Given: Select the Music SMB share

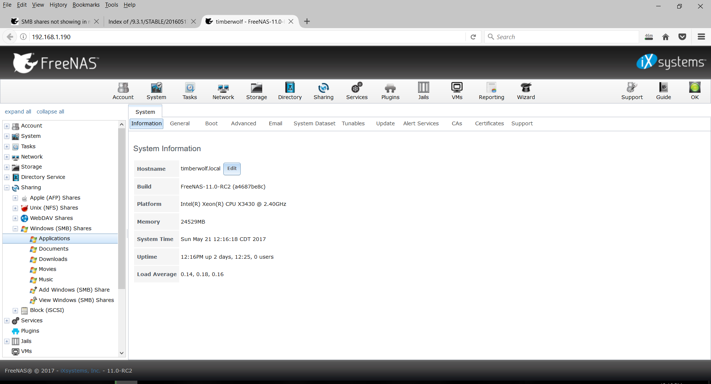Looking at the screenshot, I should (x=46, y=280).
